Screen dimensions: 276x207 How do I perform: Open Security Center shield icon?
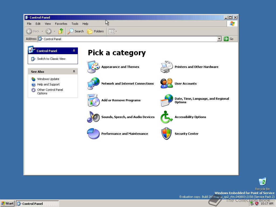(167, 134)
